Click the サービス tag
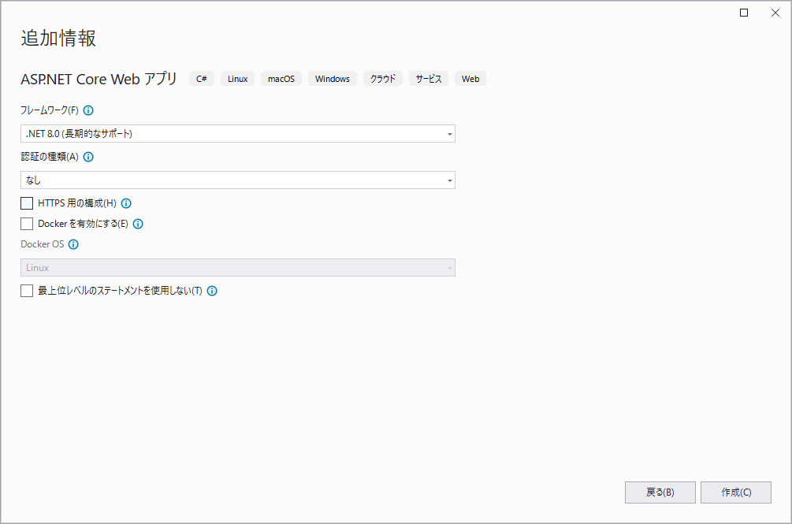This screenshot has width=792, height=524. [x=429, y=79]
